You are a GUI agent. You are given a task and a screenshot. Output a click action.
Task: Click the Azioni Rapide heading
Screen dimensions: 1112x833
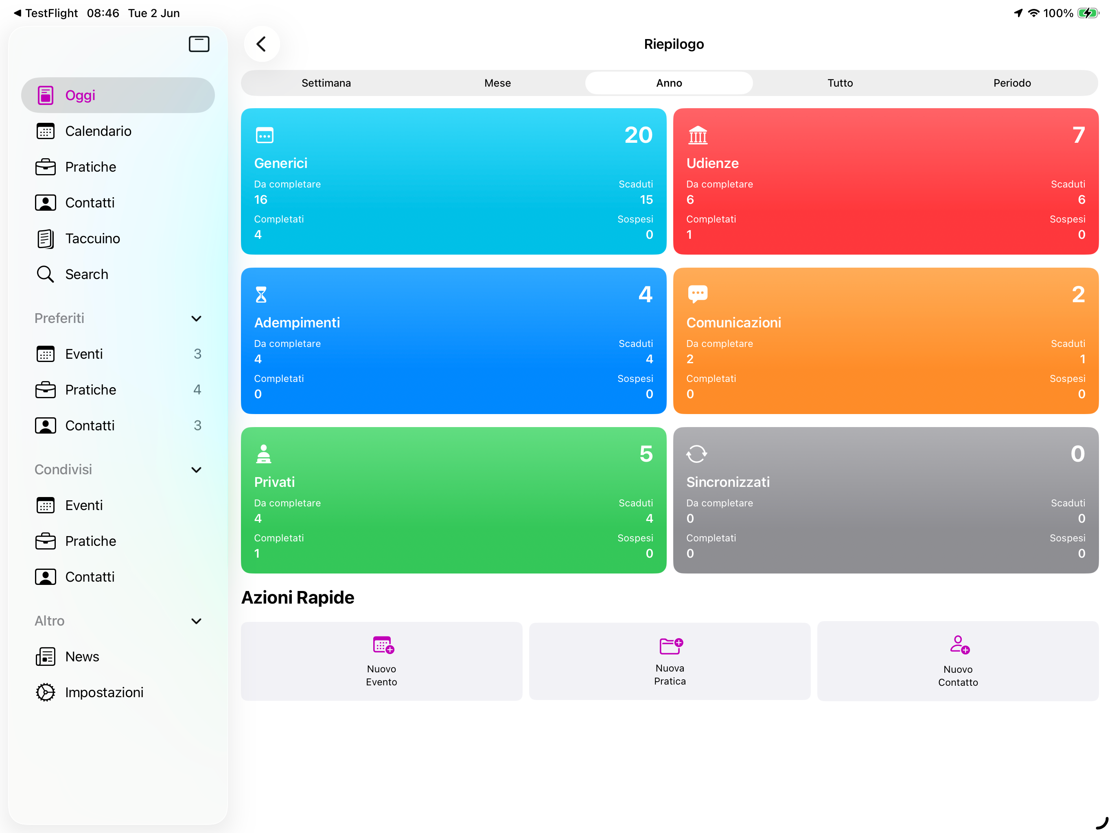[x=298, y=597]
